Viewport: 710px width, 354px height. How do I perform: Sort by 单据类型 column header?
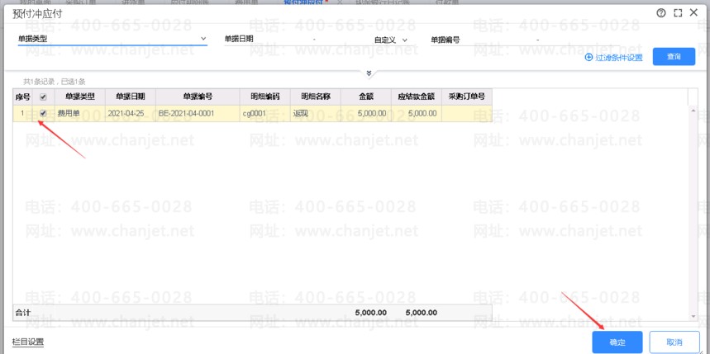pyautogui.click(x=79, y=97)
